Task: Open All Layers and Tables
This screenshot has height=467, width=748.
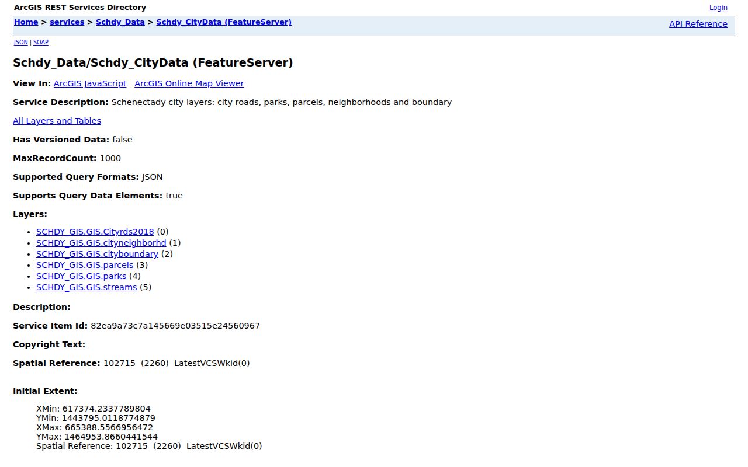Action: pyautogui.click(x=57, y=121)
